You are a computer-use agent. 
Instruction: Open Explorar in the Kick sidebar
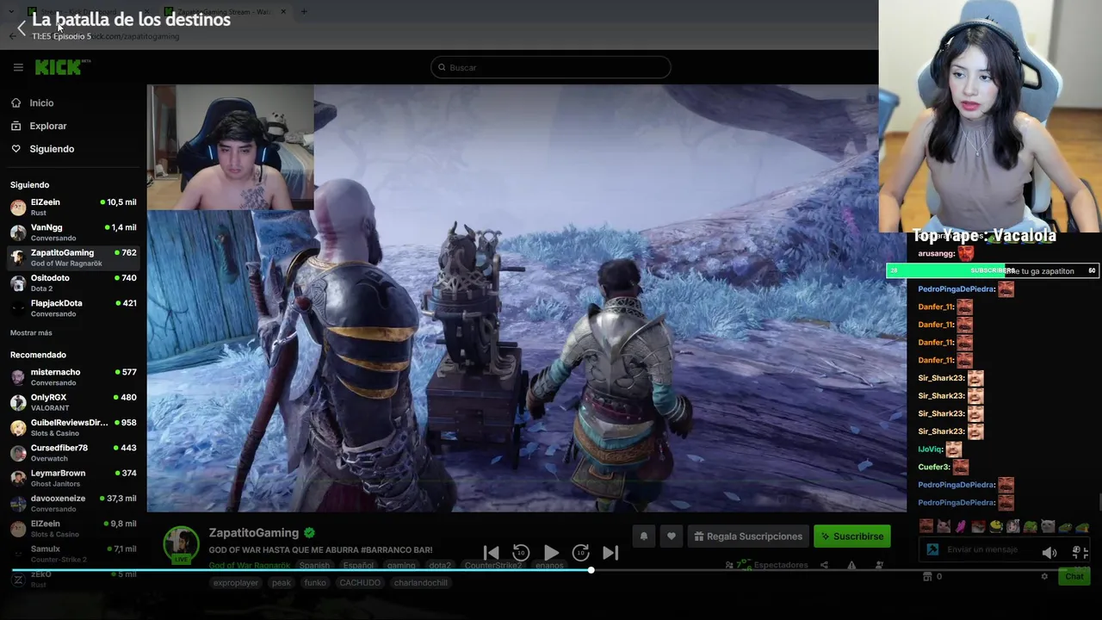(x=47, y=126)
